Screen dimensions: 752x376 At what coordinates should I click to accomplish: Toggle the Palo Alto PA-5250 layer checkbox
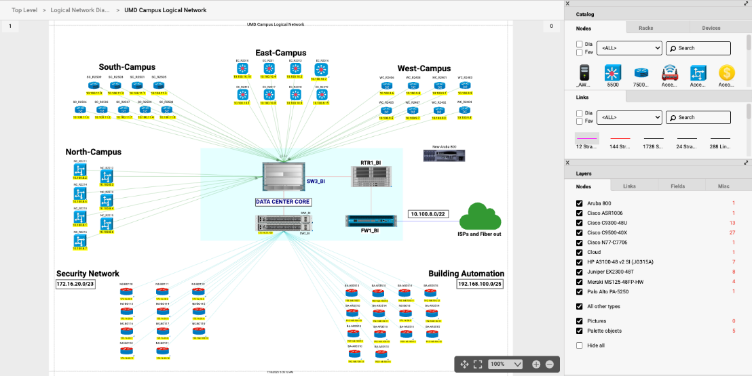[x=579, y=291]
